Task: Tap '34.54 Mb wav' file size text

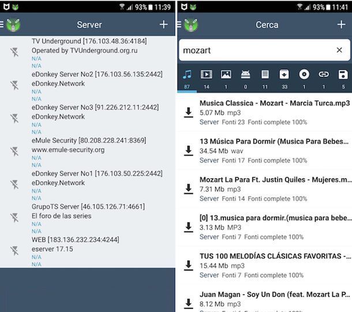Action: pyautogui.click(x=222, y=151)
